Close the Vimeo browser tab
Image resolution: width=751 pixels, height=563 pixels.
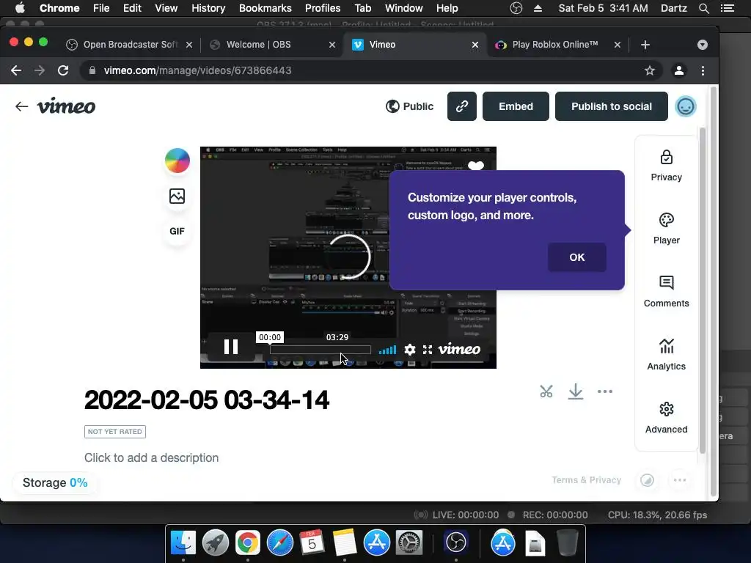coord(475,45)
